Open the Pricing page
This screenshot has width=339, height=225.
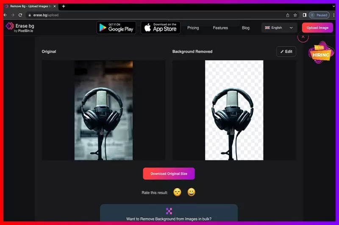pos(193,28)
